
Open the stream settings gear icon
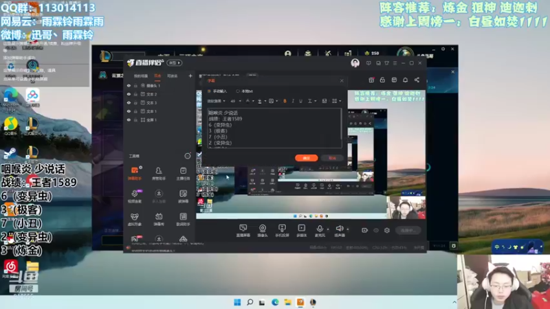point(387,230)
